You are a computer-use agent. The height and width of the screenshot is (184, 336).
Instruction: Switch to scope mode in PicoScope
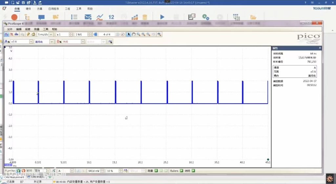coord(7,34)
